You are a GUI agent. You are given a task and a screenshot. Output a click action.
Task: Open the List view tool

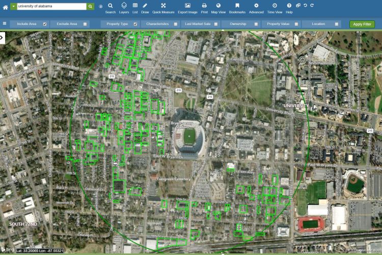135,8
